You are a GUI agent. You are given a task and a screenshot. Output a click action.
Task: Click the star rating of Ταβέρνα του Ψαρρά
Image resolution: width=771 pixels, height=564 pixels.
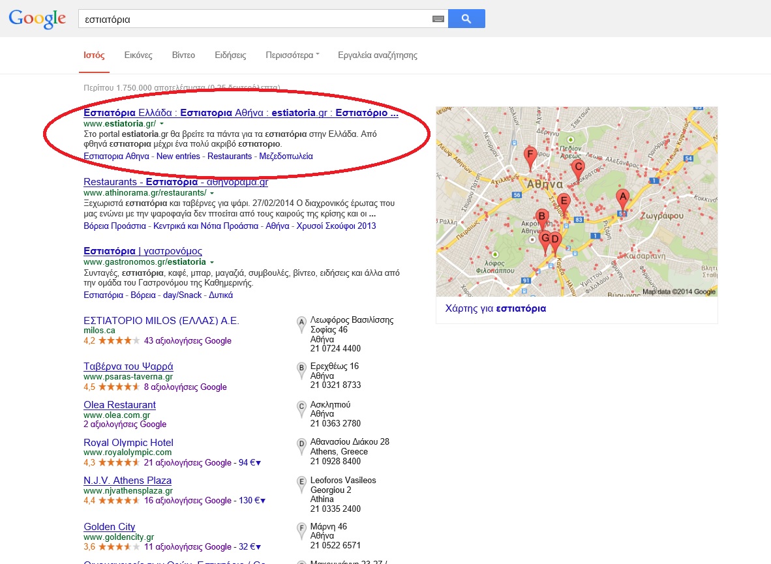click(119, 387)
